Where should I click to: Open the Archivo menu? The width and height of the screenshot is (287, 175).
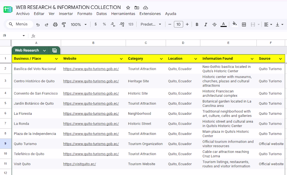coord(23,14)
